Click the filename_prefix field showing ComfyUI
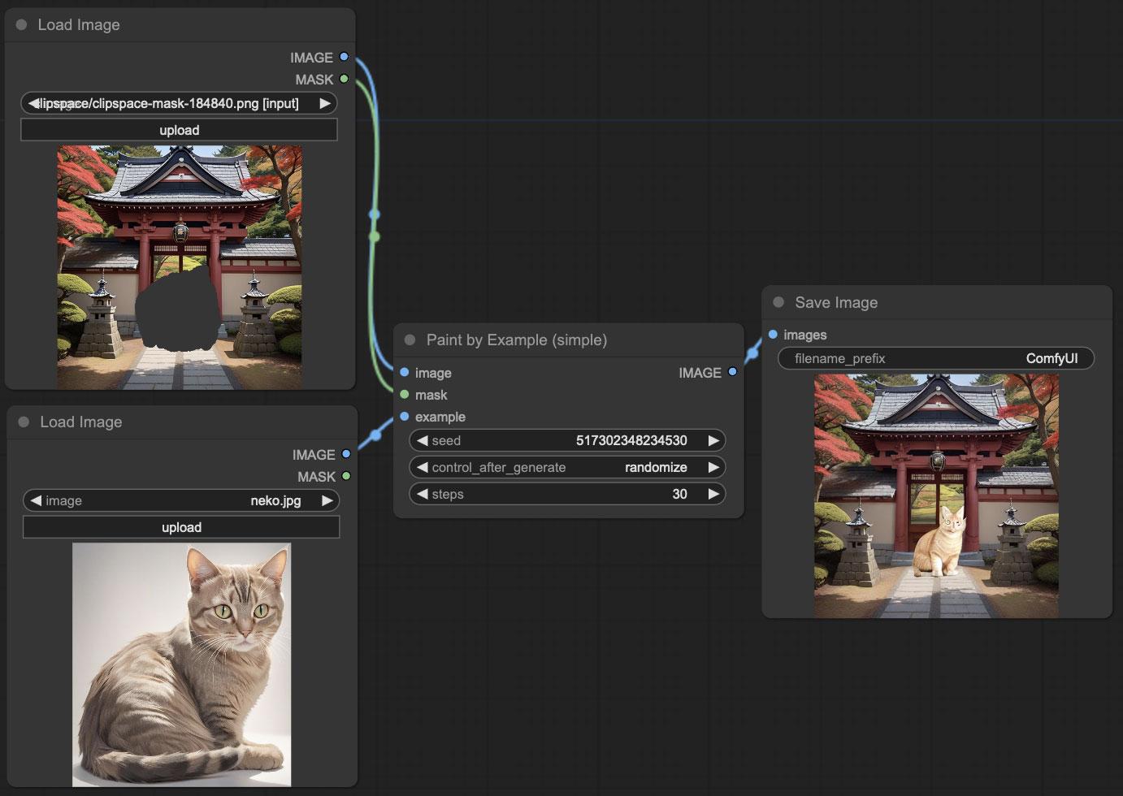Viewport: 1123px width, 796px height. [935, 358]
